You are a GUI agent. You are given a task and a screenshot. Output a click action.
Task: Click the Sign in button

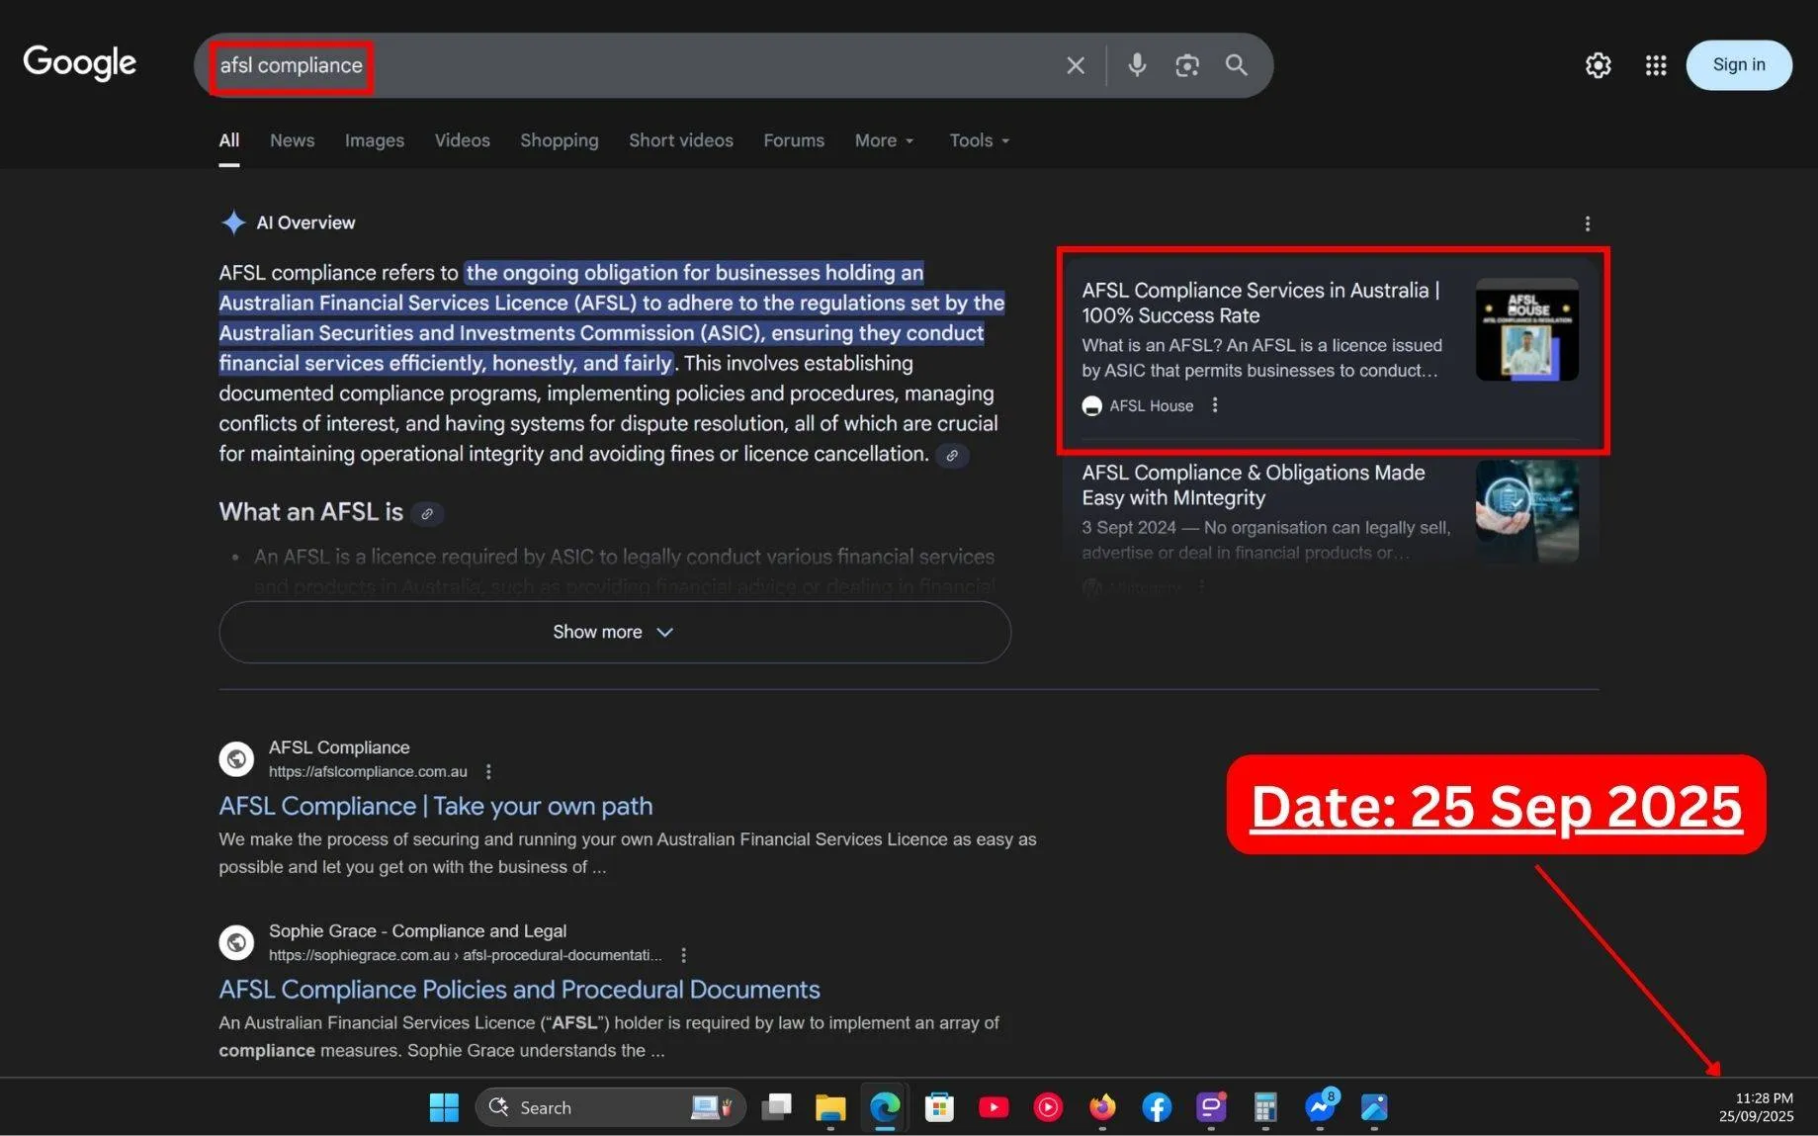tap(1738, 65)
